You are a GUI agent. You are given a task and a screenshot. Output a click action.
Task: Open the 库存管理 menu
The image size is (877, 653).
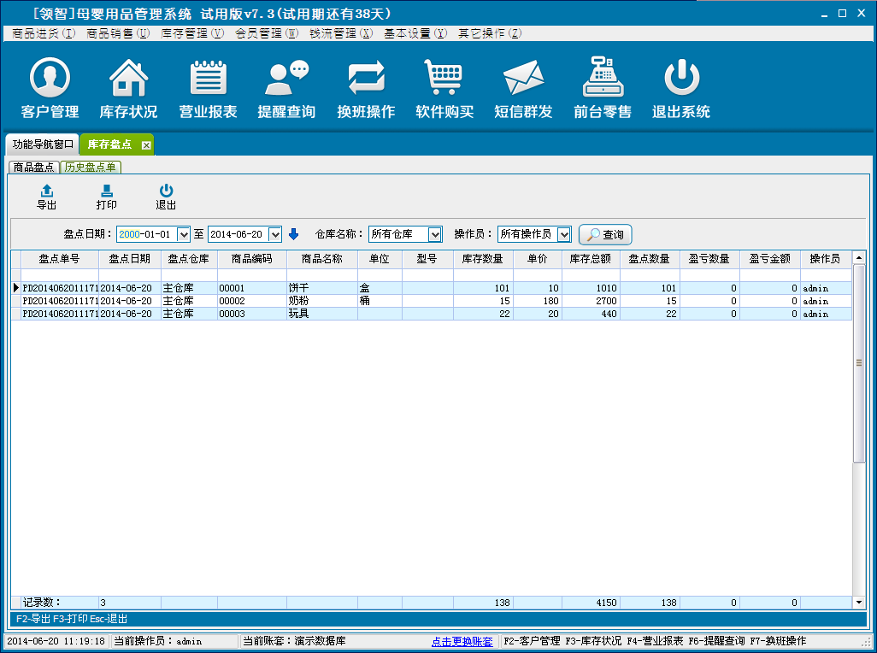point(192,33)
